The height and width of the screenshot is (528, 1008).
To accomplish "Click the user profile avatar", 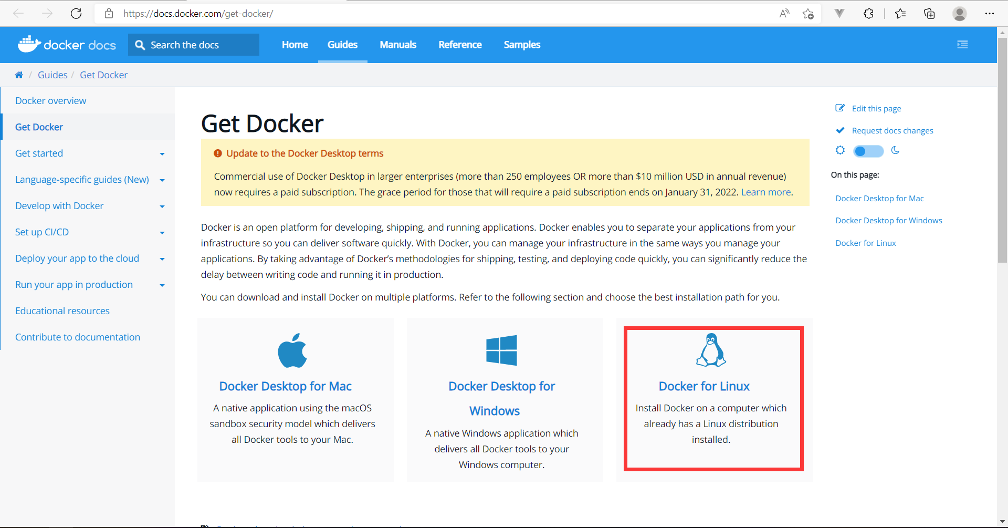I will [960, 14].
